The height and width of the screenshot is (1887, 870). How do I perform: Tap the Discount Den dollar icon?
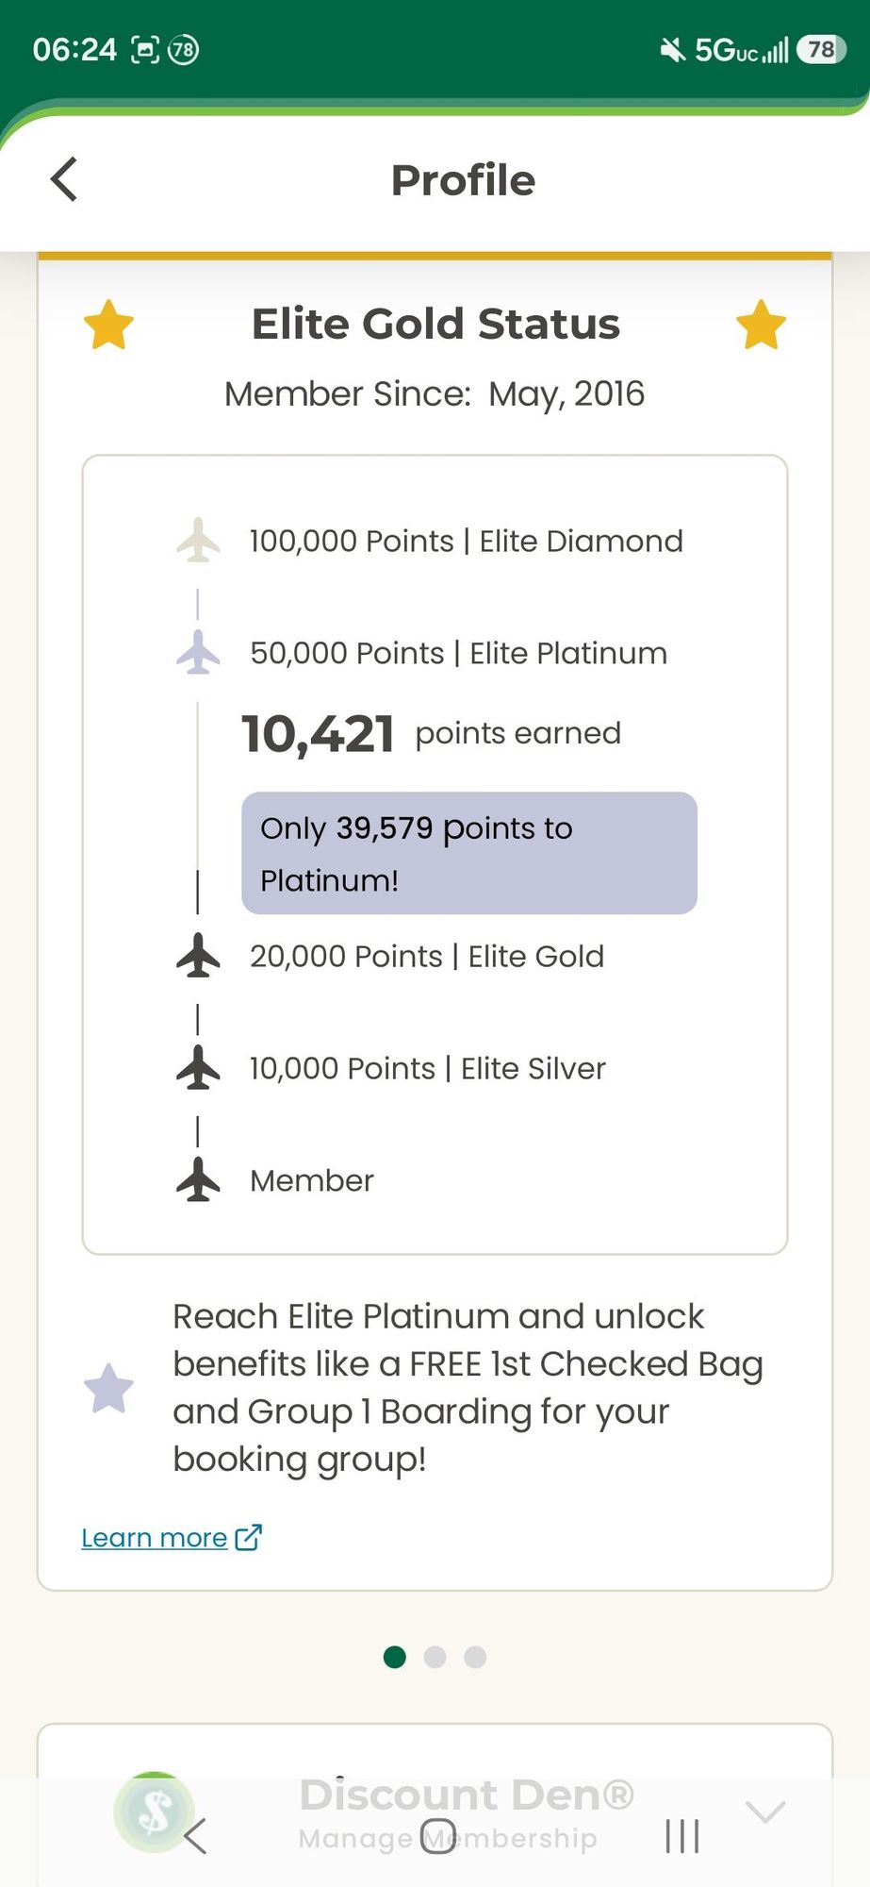click(x=154, y=1812)
